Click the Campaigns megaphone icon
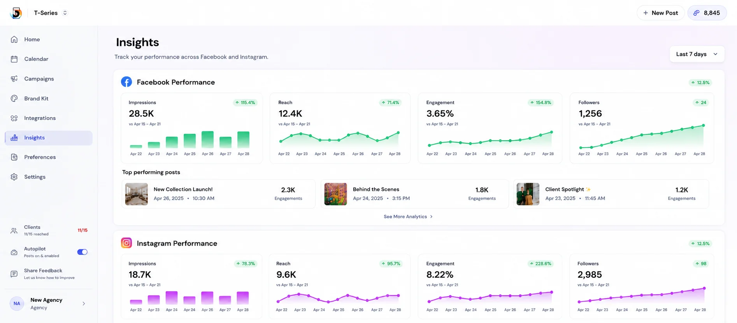 coord(14,79)
